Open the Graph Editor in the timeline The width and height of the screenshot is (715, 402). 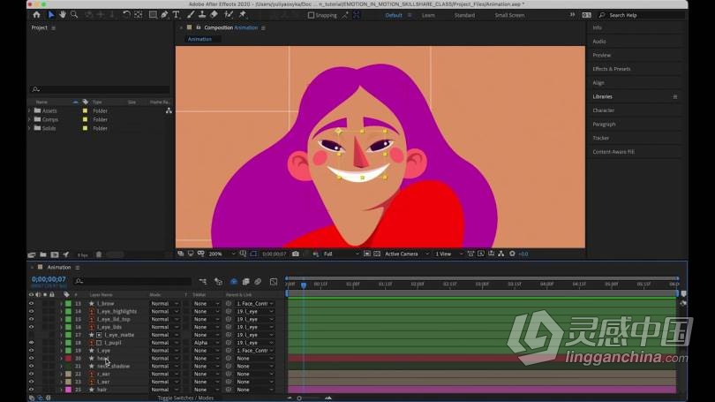tap(274, 282)
